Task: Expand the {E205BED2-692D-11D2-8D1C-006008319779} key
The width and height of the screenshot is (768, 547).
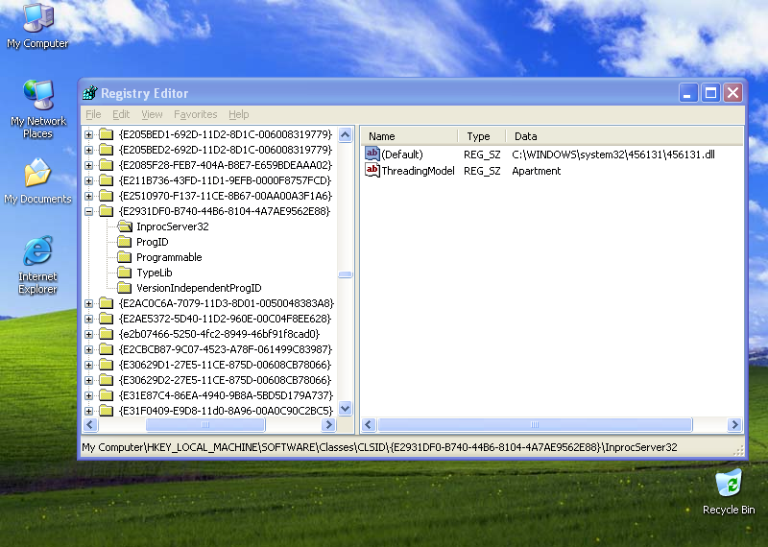Action: tap(88, 150)
